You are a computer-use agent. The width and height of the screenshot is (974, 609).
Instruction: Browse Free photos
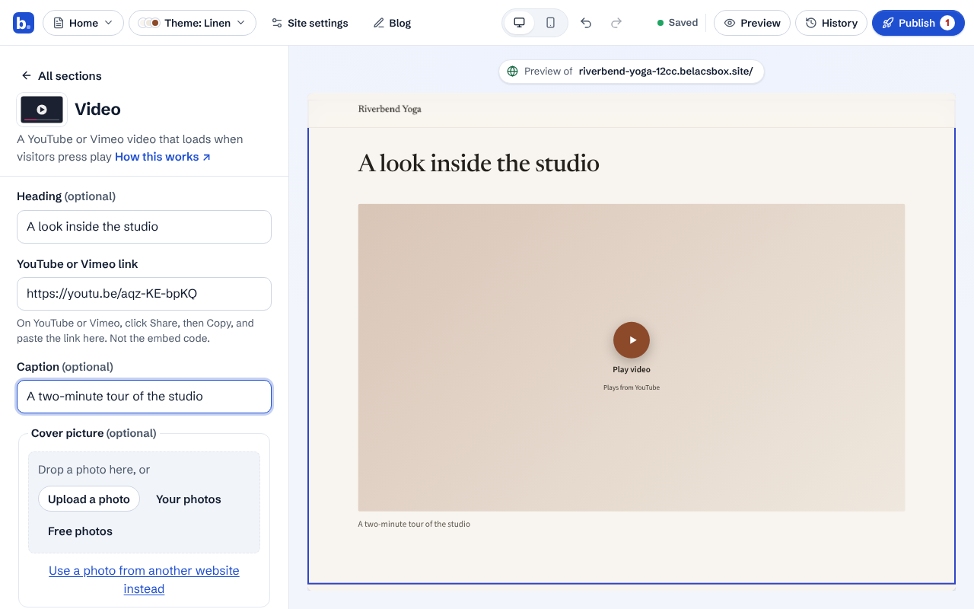(x=80, y=531)
